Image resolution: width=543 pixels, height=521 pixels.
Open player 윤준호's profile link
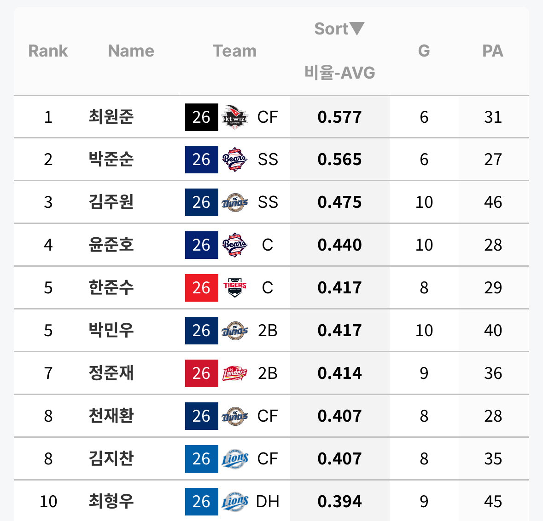(x=111, y=245)
